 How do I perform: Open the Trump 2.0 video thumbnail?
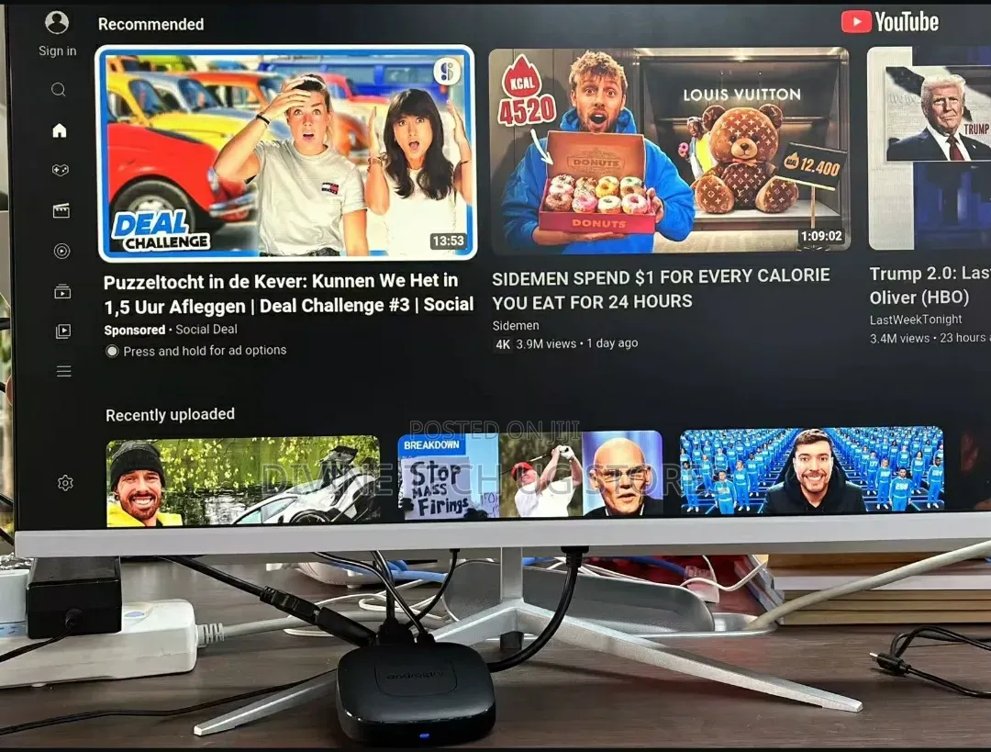[929, 148]
